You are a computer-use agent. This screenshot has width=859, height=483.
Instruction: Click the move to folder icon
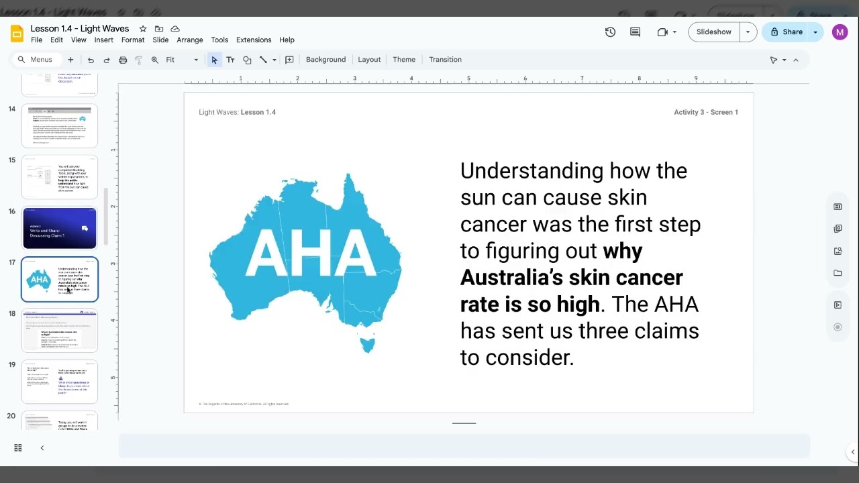tap(159, 29)
